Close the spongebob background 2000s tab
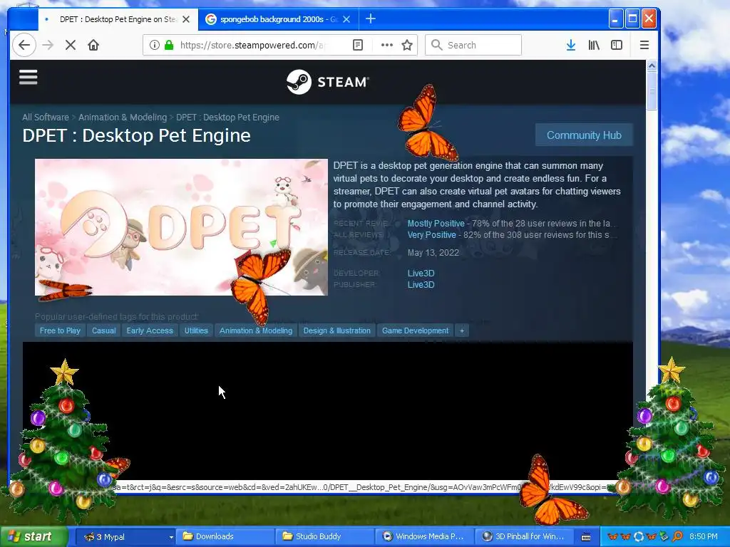Image resolution: width=730 pixels, height=547 pixels. 346,19
